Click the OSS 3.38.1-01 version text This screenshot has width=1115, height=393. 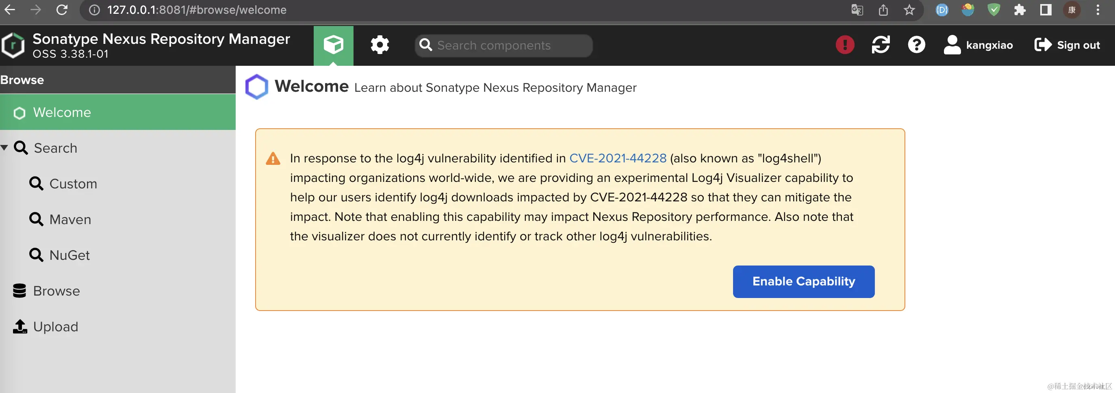[x=71, y=54]
